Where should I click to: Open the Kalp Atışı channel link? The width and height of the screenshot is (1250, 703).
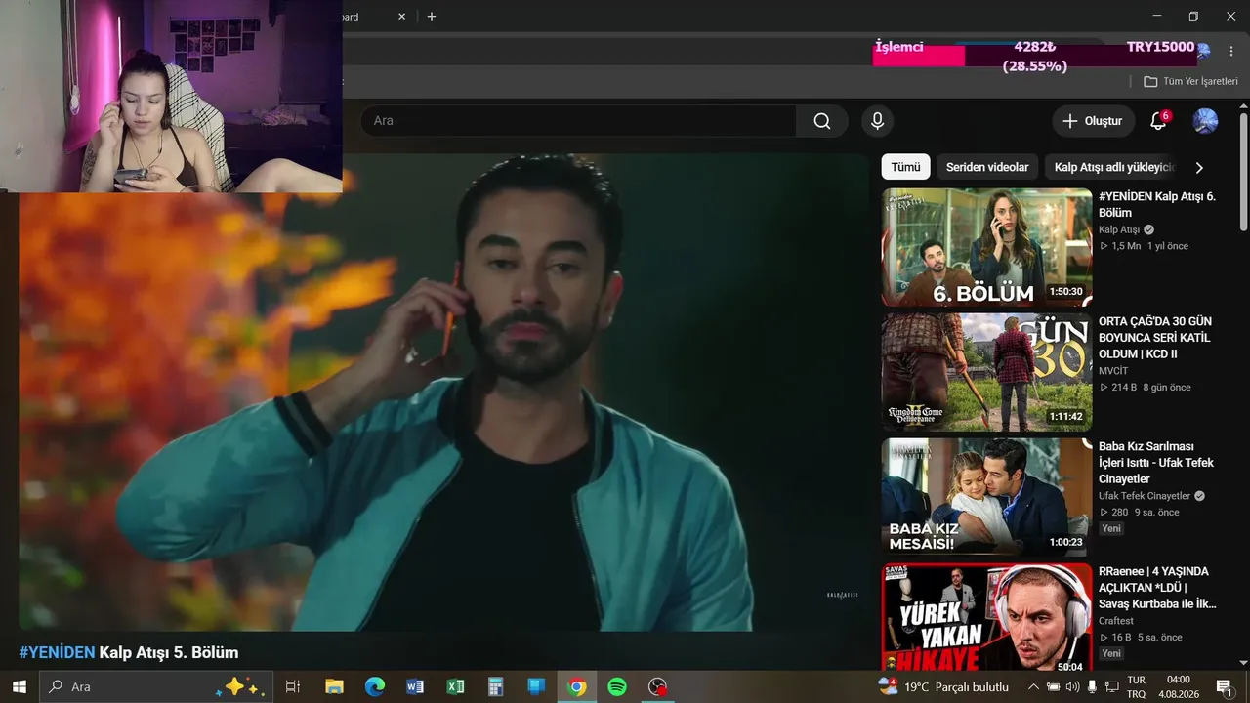pos(1119,229)
